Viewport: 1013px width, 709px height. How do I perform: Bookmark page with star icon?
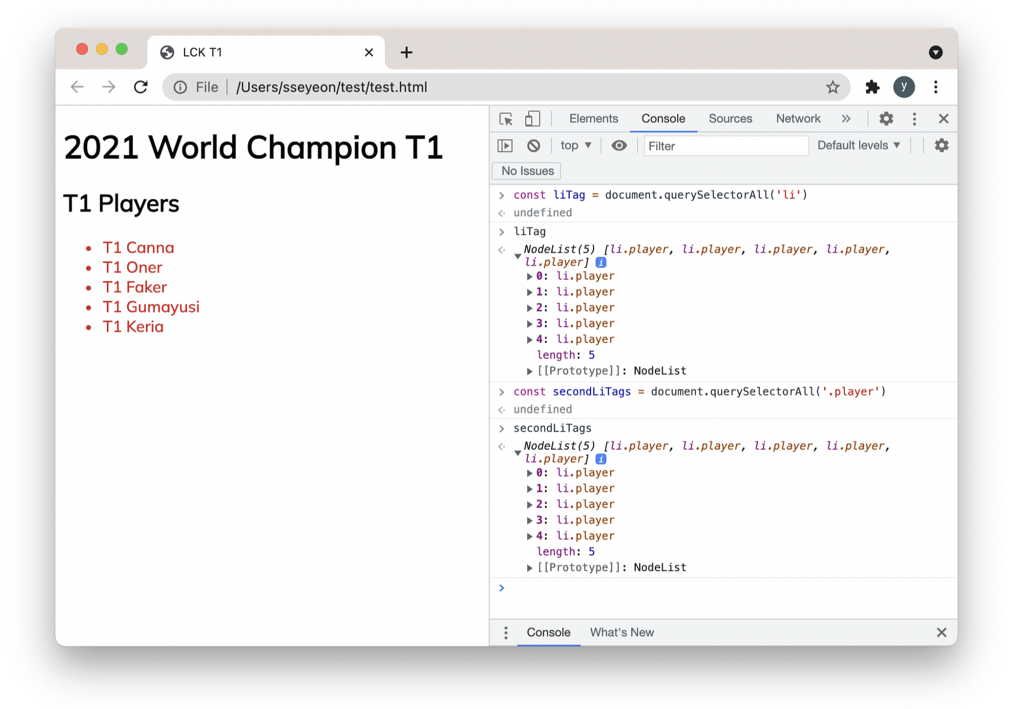click(833, 87)
